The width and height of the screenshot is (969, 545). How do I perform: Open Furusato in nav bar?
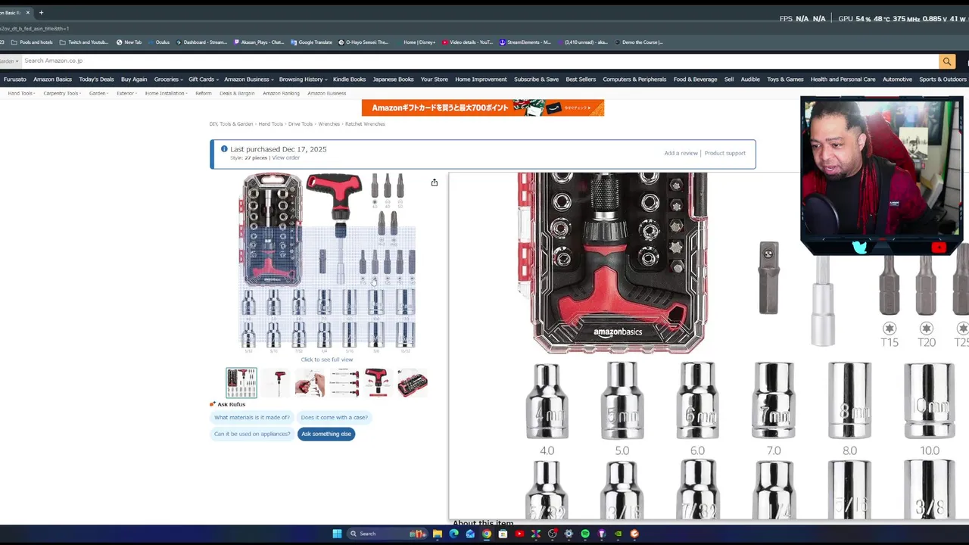pos(15,79)
